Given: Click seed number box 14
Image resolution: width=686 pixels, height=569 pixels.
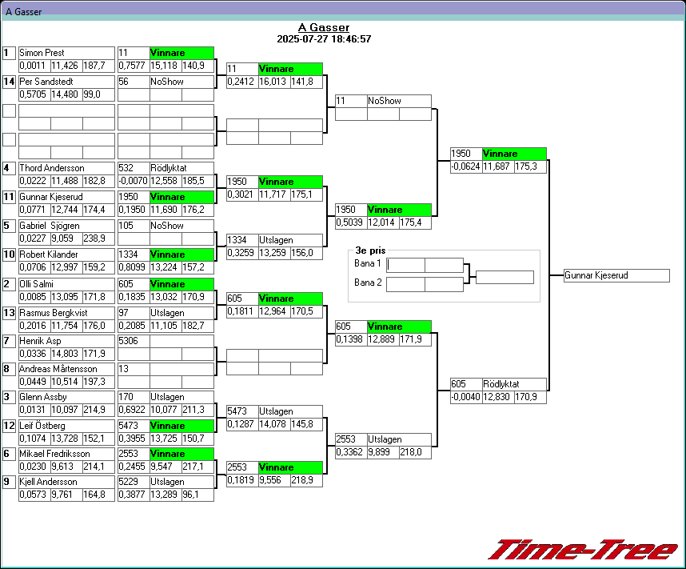Looking at the screenshot, I should (9, 82).
